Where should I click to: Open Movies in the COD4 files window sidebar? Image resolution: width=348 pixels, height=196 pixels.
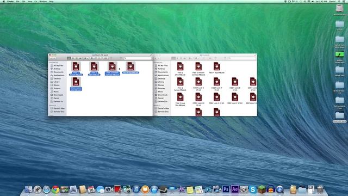pyautogui.click(x=159, y=85)
